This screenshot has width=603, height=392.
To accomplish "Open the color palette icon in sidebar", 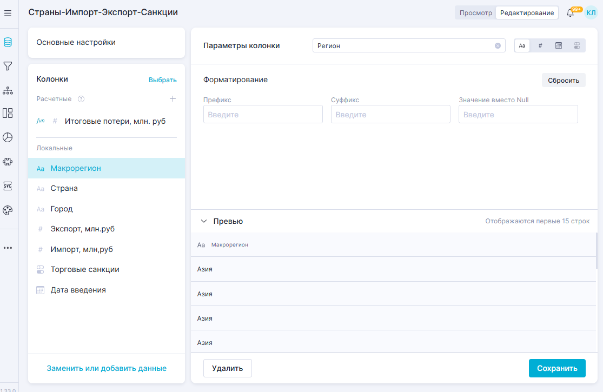I will [x=8, y=210].
